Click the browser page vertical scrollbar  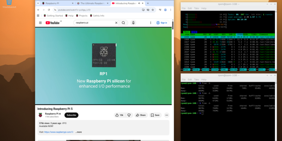(173, 25)
